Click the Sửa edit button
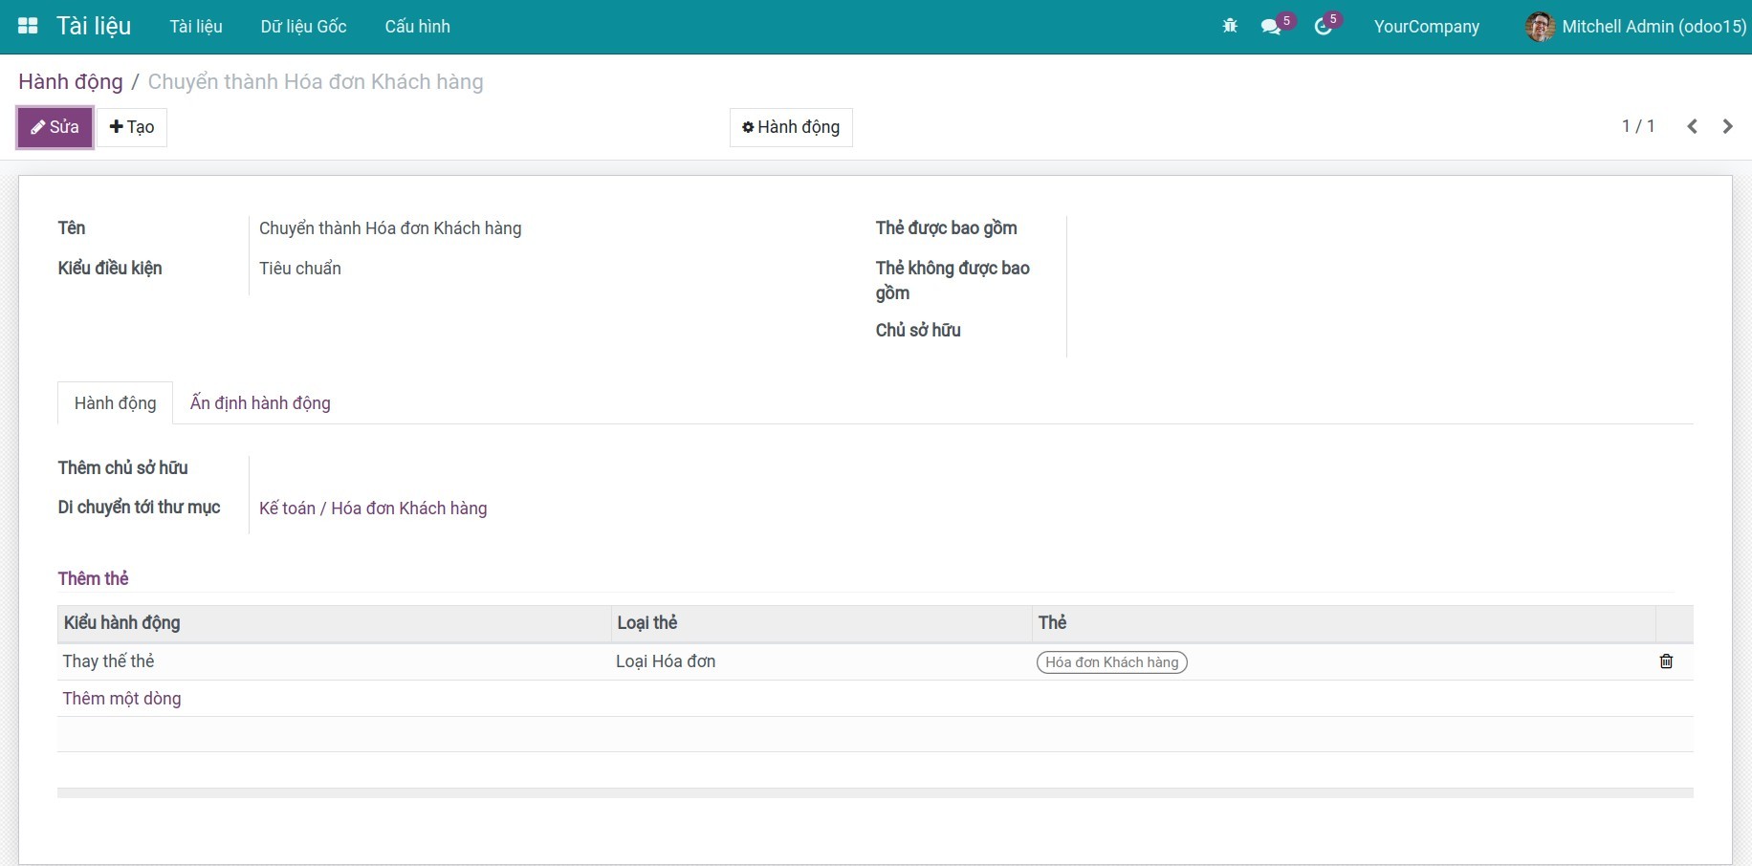The height and width of the screenshot is (866, 1752). 55,127
